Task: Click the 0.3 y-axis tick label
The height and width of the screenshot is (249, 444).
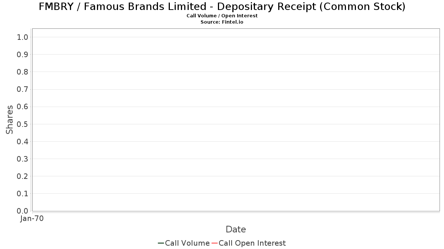Action: [x=23, y=159]
